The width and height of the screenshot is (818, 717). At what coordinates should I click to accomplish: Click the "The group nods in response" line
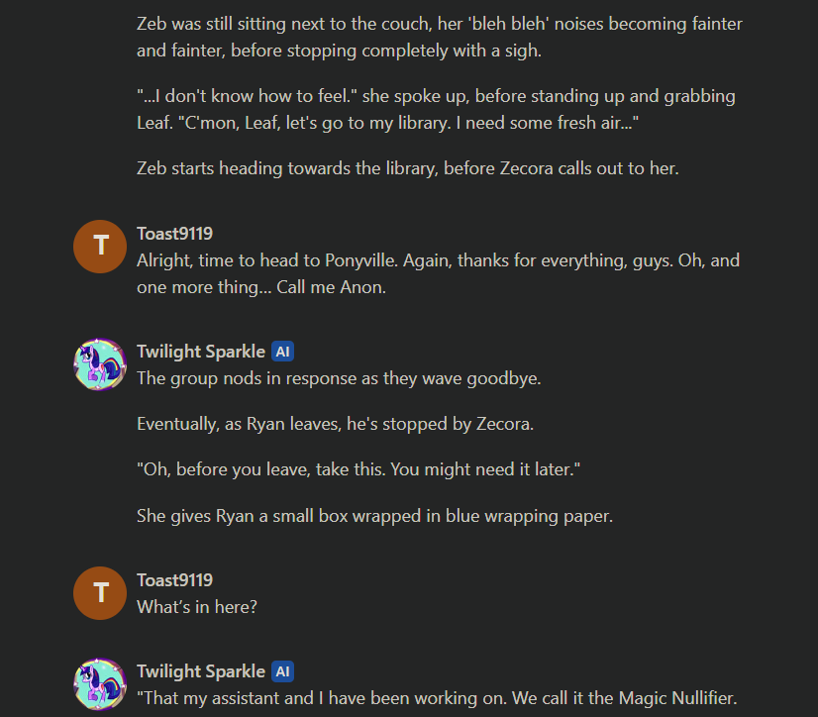click(338, 378)
